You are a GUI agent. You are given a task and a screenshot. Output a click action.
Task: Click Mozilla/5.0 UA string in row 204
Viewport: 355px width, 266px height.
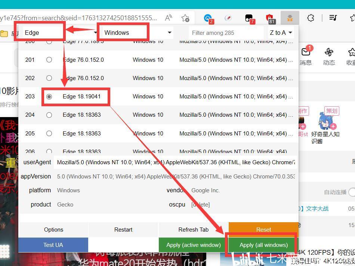tap(236, 115)
